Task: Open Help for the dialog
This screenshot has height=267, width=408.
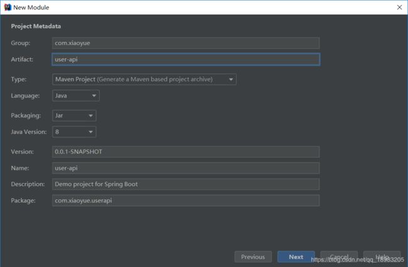Action: [x=382, y=257]
